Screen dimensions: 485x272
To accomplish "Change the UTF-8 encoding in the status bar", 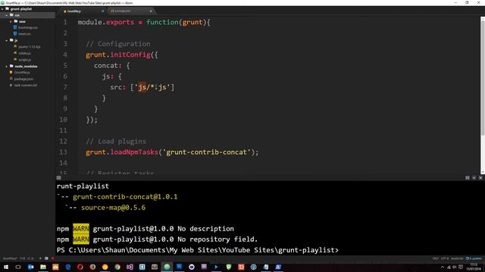I will point(445,258).
